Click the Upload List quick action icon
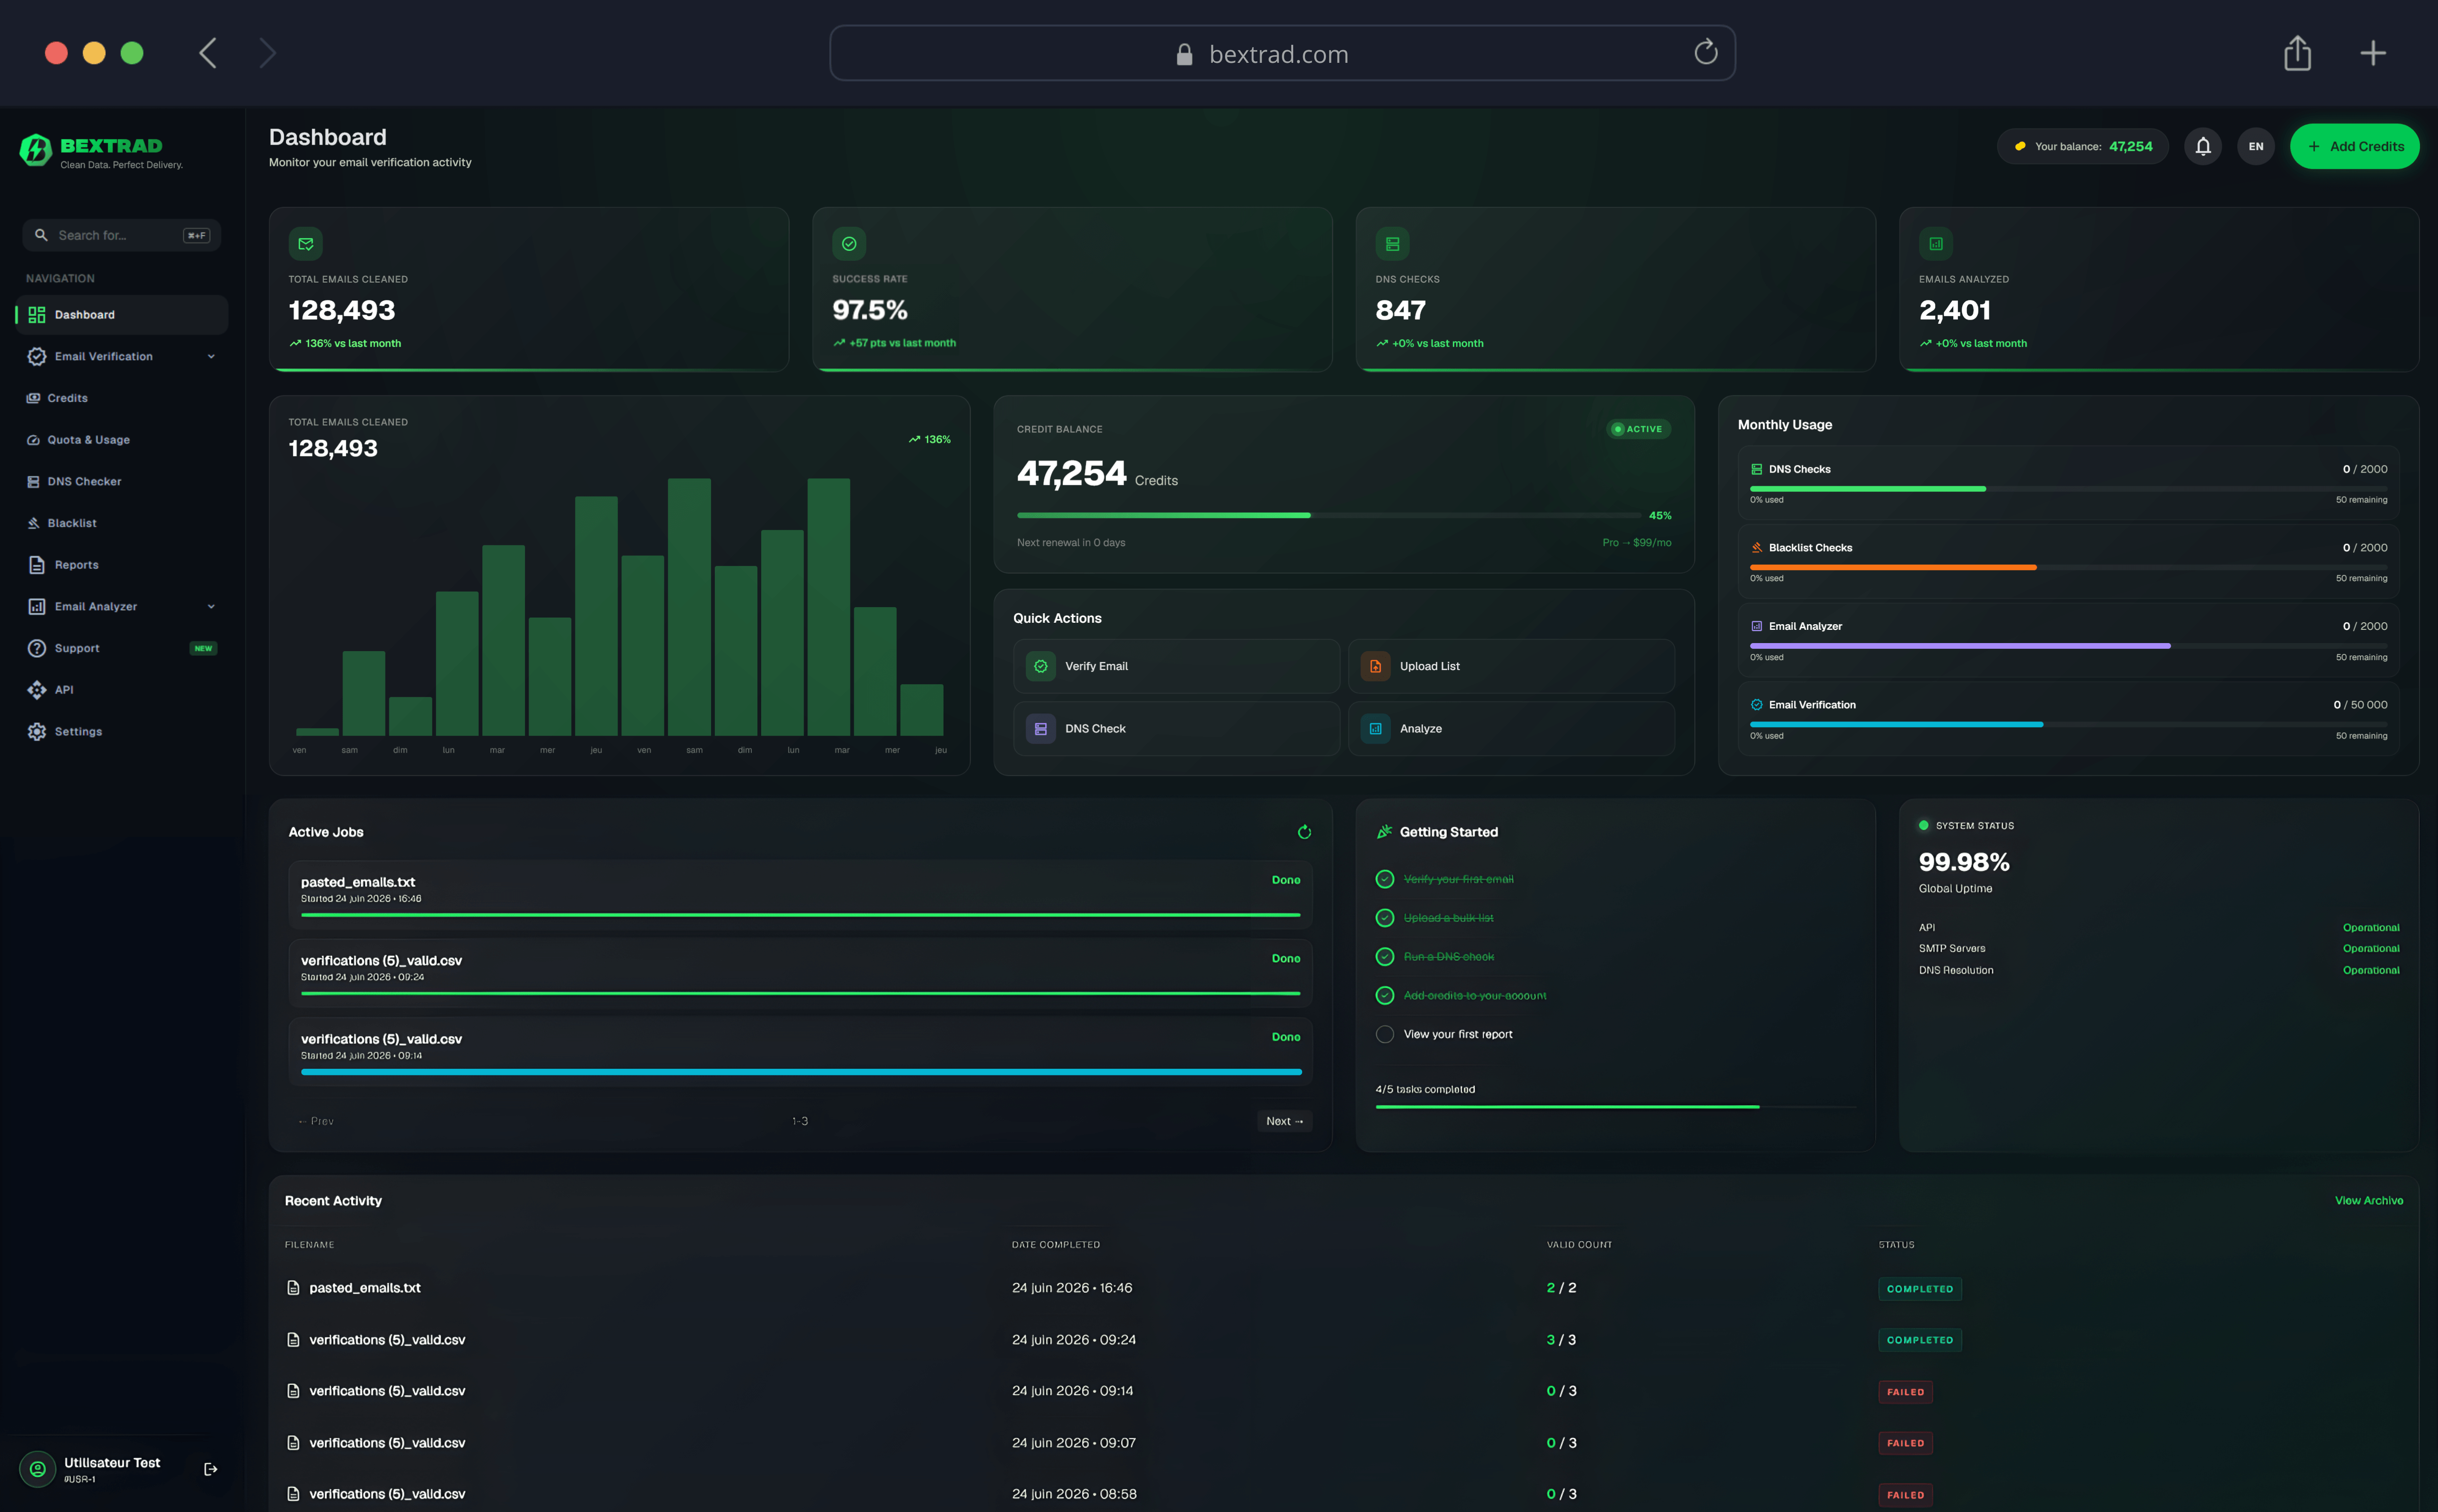Image resolution: width=2438 pixels, height=1512 pixels. 1375,666
